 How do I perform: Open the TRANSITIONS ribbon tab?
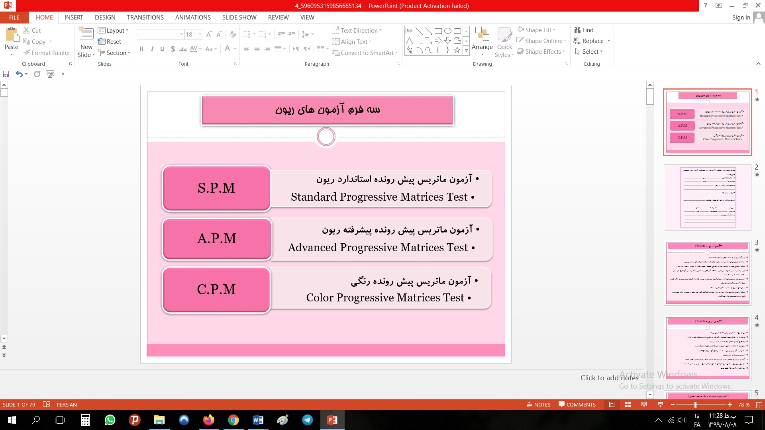coord(145,17)
